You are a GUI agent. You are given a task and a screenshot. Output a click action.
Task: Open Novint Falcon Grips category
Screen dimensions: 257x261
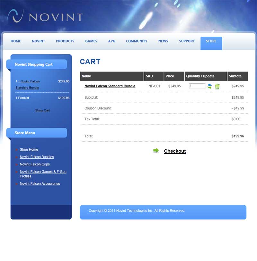(x=35, y=164)
